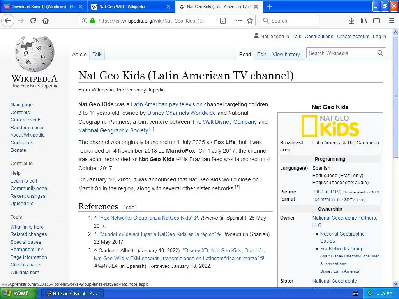Click the taskbar clock showing 2:39 AM

(x=385, y=293)
